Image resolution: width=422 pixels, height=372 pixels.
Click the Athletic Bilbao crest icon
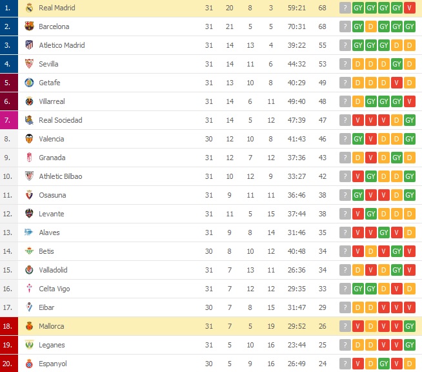coord(29,176)
